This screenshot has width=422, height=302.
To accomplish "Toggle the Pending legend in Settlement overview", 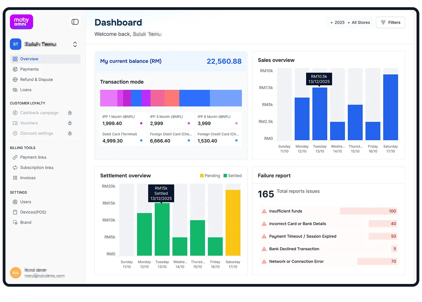I will (x=210, y=176).
